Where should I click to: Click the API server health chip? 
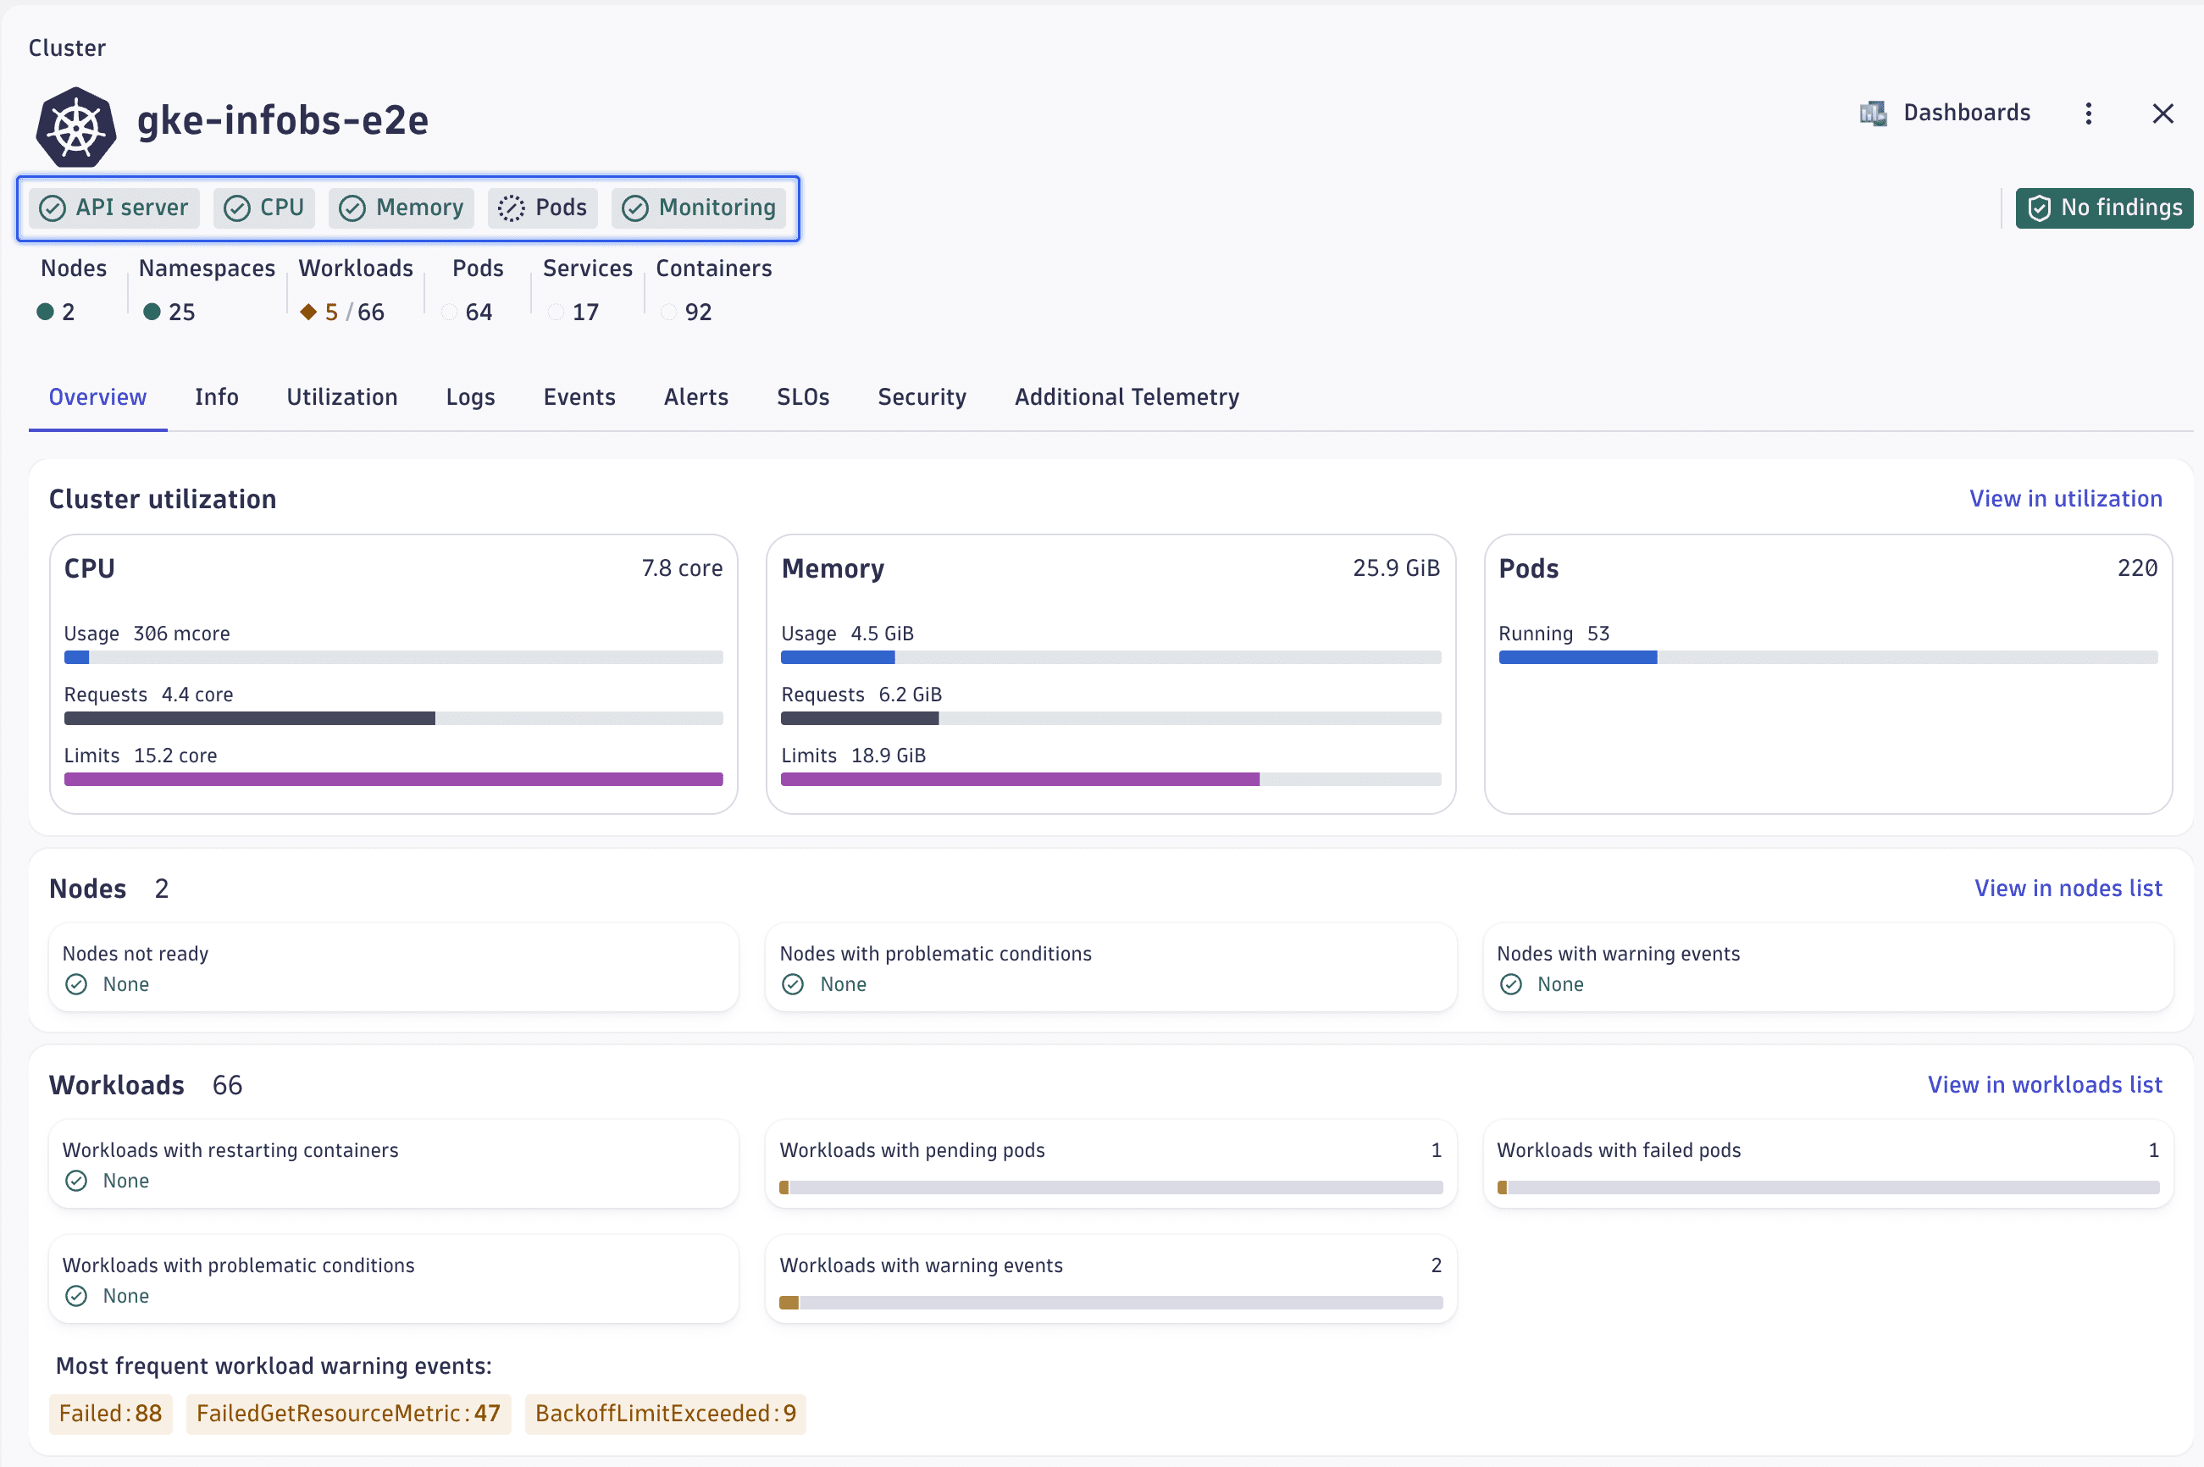coord(114,208)
